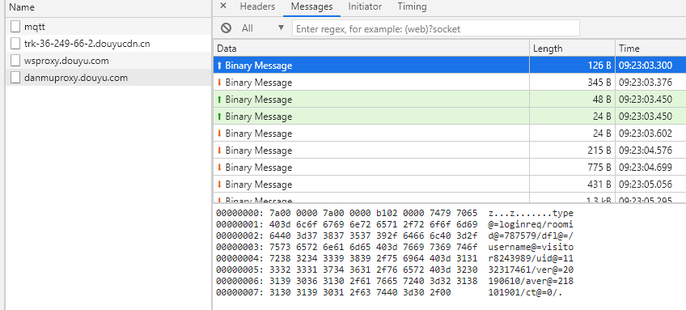The height and width of the screenshot is (310, 686).
Task: Click the clear messages icon
Action: (x=226, y=28)
